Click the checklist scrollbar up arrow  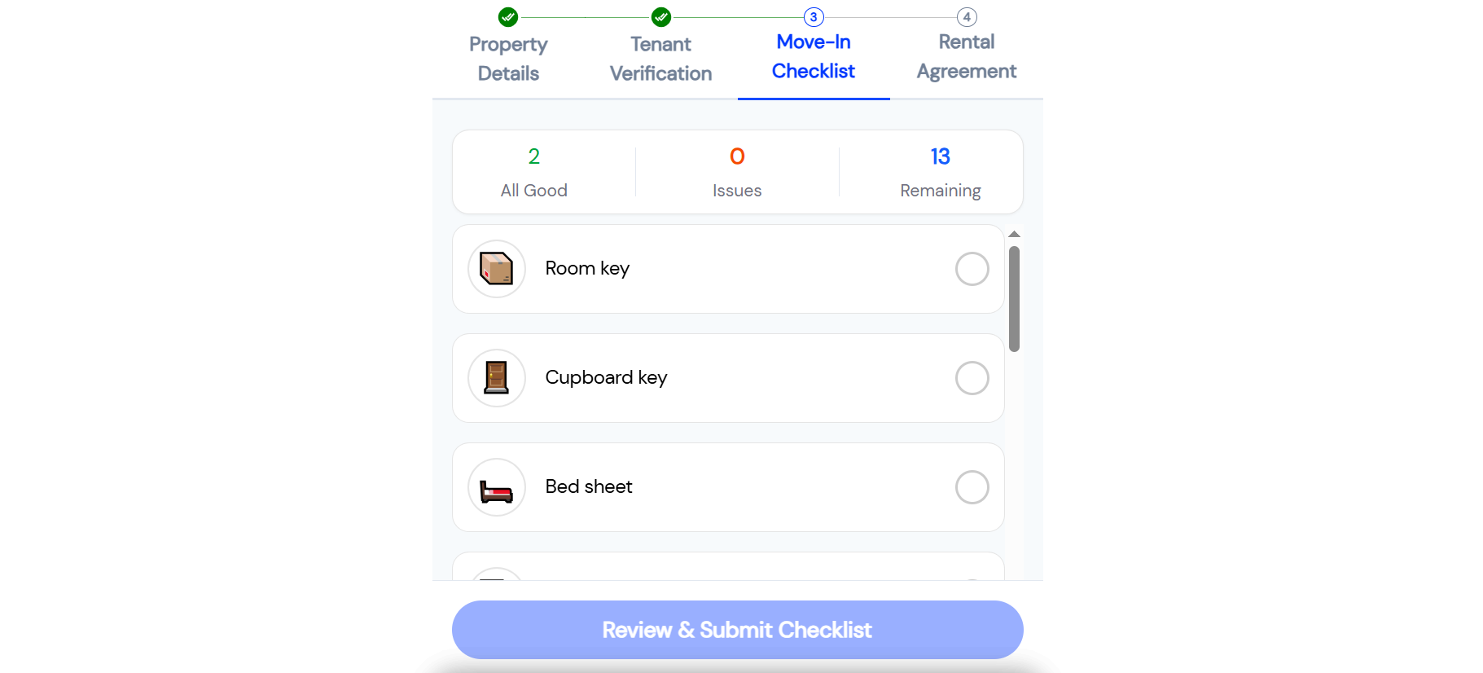(x=1014, y=235)
